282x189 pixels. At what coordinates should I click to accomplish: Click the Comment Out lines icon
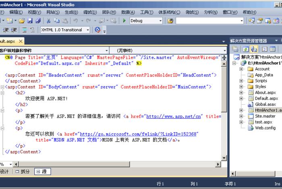(x=24, y=30)
